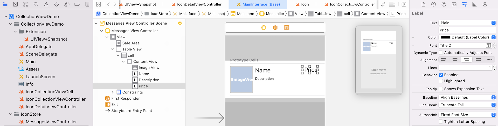
Task: Select right text alignment button
Action: pyautogui.click(x=466, y=60)
